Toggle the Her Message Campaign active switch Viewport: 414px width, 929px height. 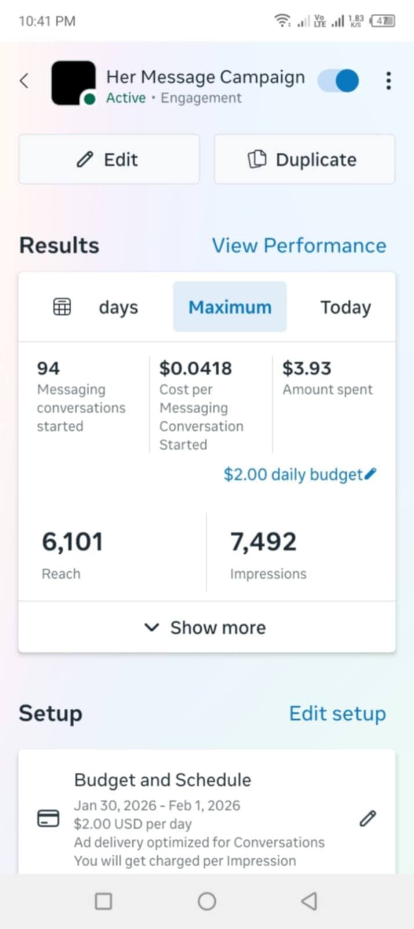click(x=339, y=81)
